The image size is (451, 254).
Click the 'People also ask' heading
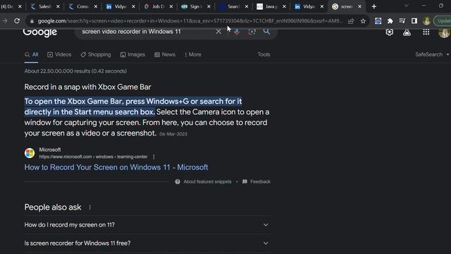(x=53, y=207)
